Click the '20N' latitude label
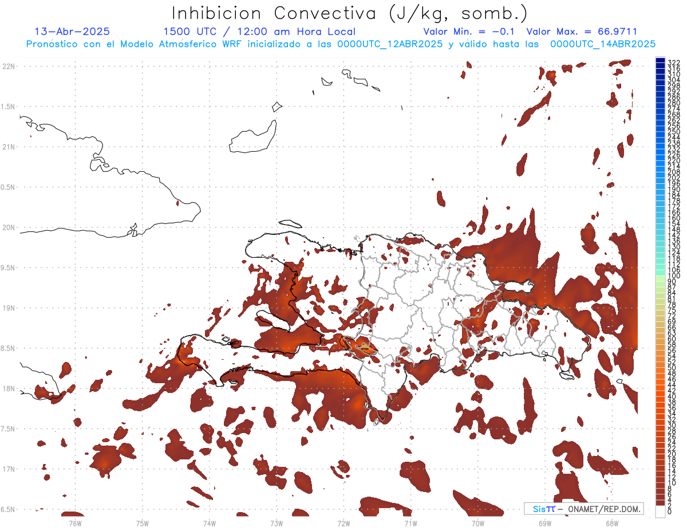 click(x=8, y=227)
